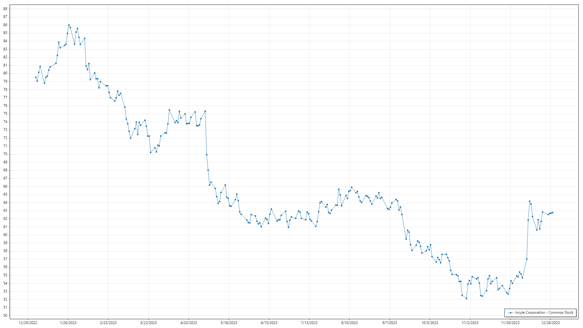Click the 6/15/2023 date on the axis

coord(269,323)
